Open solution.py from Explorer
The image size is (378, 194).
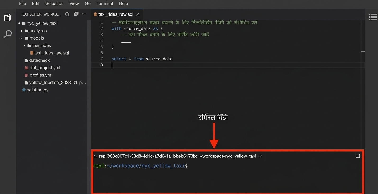[x=38, y=90]
